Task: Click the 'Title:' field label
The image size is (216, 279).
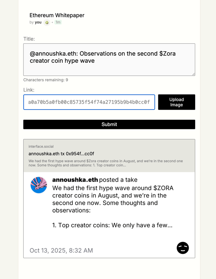Action: 29,39
